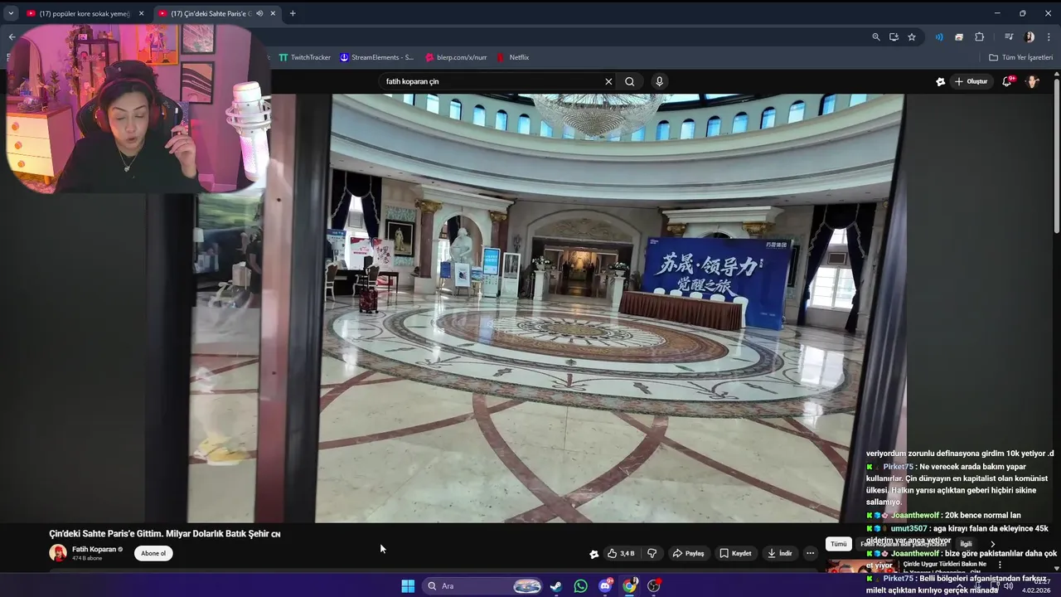This screenshot has height=597, width=1061.
Task: Go back with the browser back arrow
Action: point(12,36)
